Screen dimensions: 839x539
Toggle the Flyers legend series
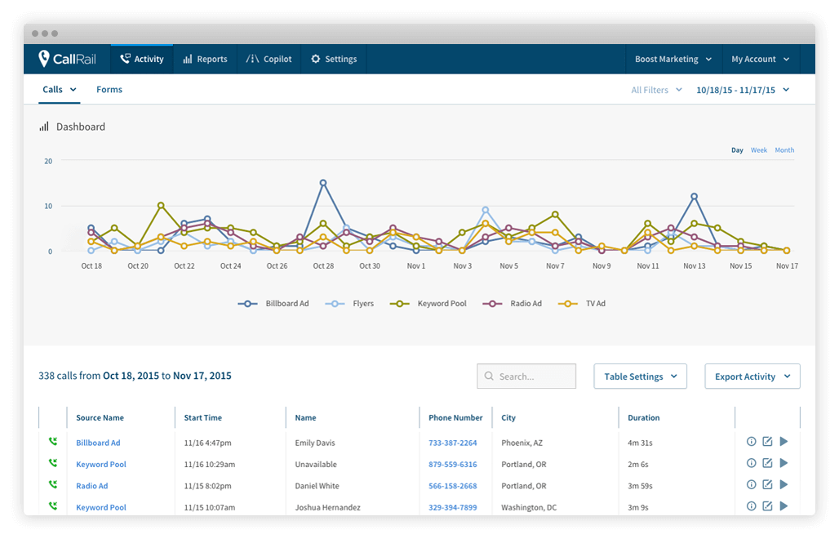pyautogui.click(x=349, y=304)
